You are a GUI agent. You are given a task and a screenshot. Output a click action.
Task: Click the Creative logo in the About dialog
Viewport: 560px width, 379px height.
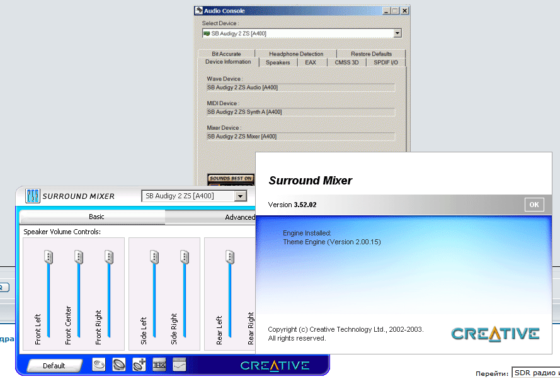495,333
